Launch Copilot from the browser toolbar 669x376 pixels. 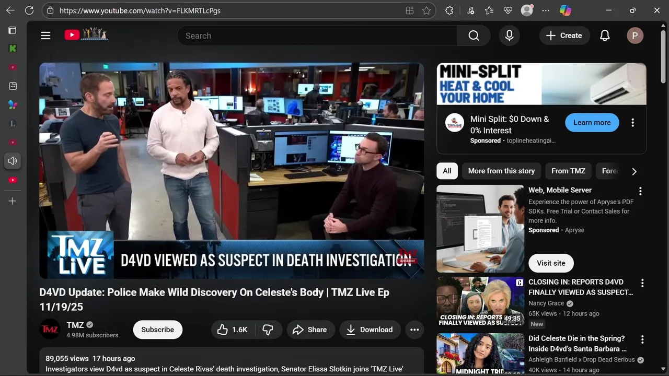(566, 10)
